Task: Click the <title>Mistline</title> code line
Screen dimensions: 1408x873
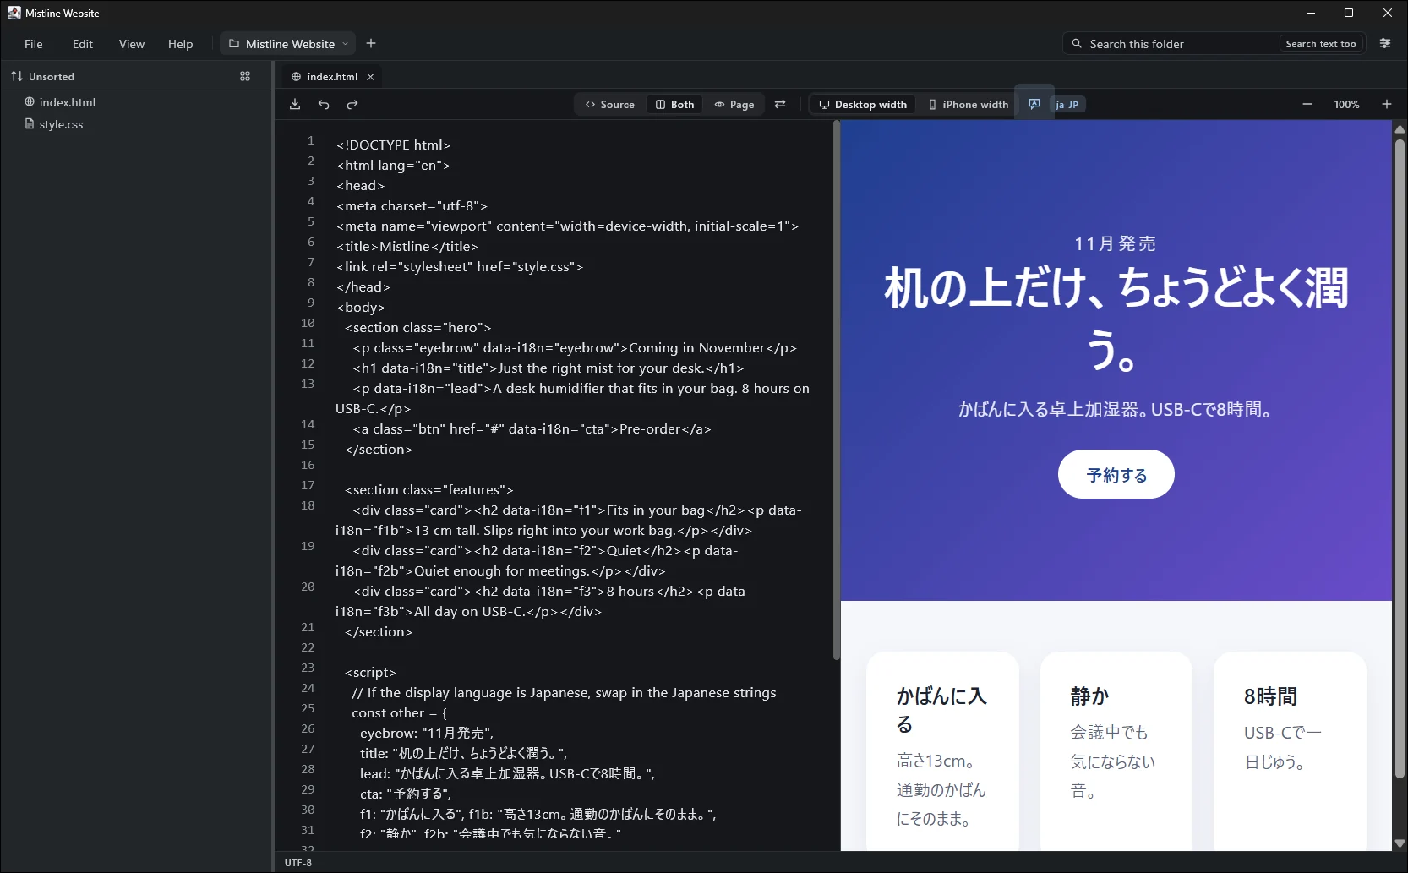Action: point(407,246)
